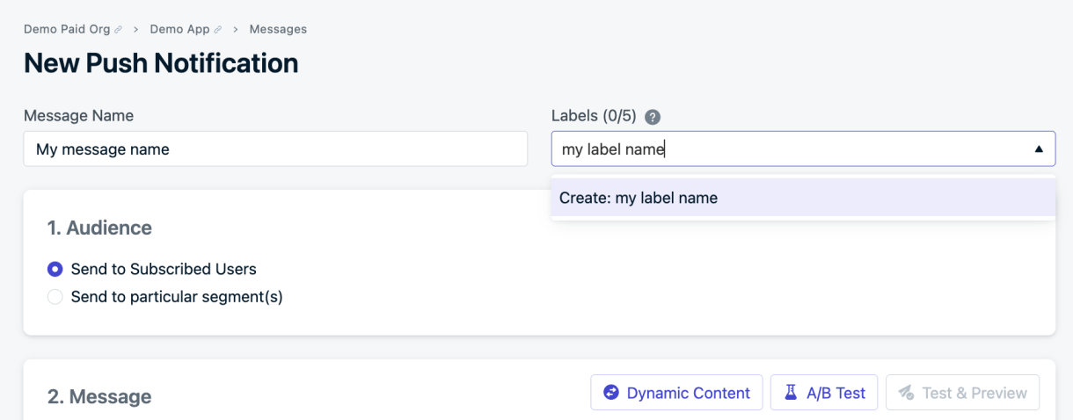Start an A/B Test

tap(824, 393)
